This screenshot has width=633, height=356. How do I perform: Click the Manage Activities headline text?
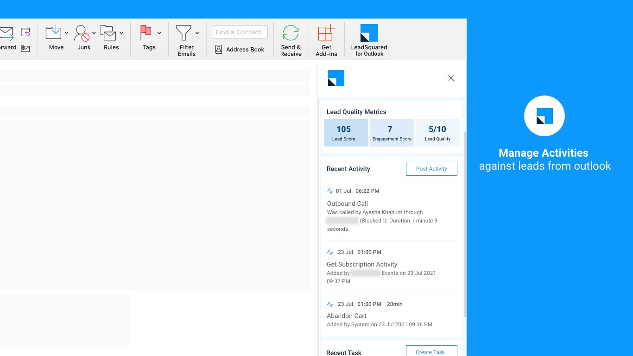544,153
